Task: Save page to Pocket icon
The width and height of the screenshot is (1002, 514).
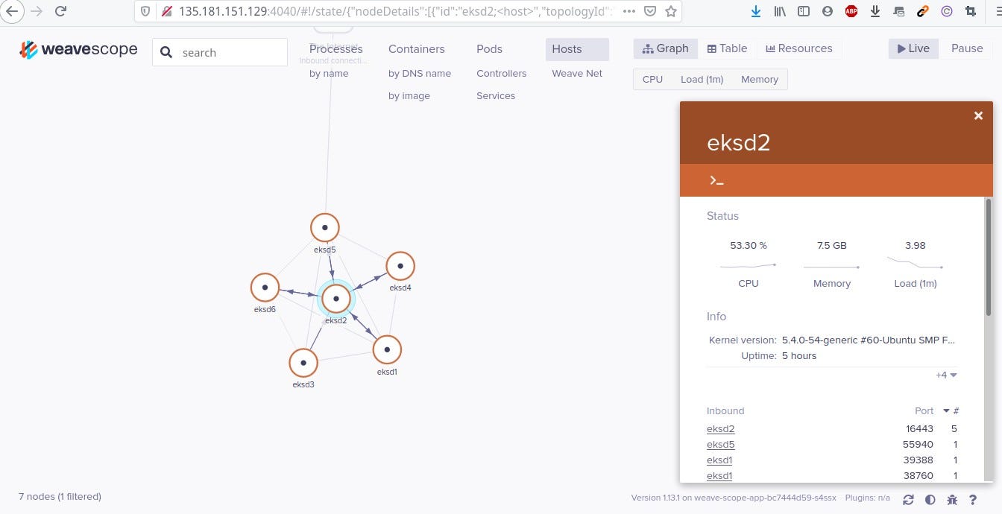Action: click(650, 11)
